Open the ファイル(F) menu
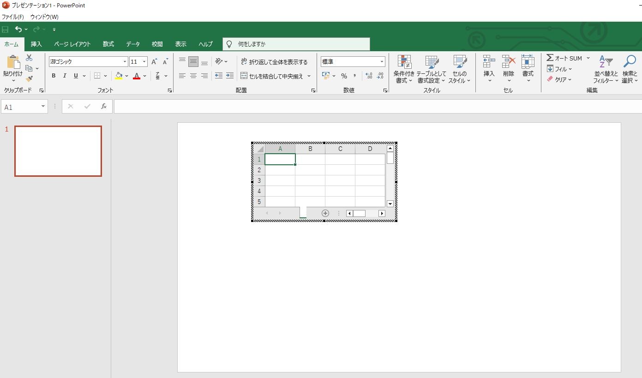This screenshot has width=642, height=378. (x=13, y=17)
